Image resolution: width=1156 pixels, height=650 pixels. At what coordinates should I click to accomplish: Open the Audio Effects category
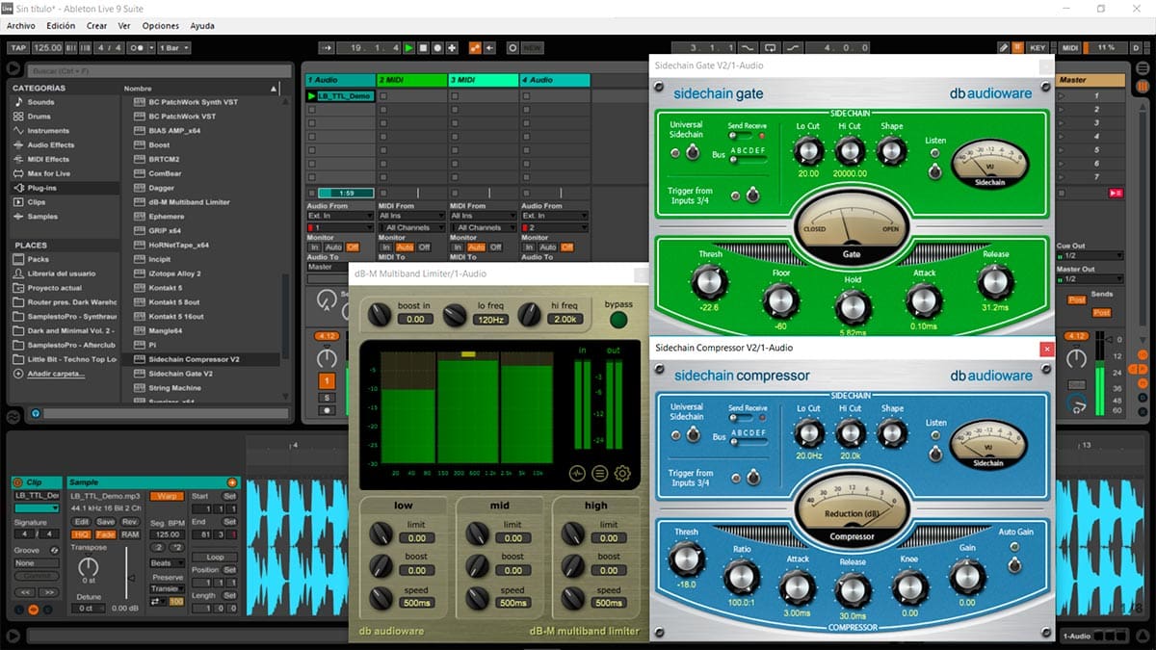[50, 145]
